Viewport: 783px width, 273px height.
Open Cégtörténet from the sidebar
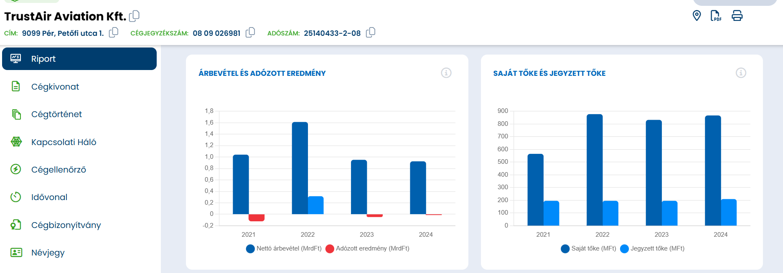56,114
